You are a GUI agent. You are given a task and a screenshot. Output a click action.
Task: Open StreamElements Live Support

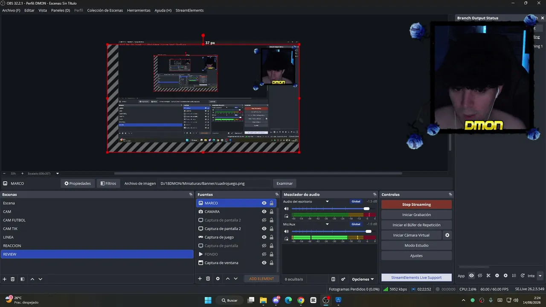pyautogui.click(x=416, y=278)
